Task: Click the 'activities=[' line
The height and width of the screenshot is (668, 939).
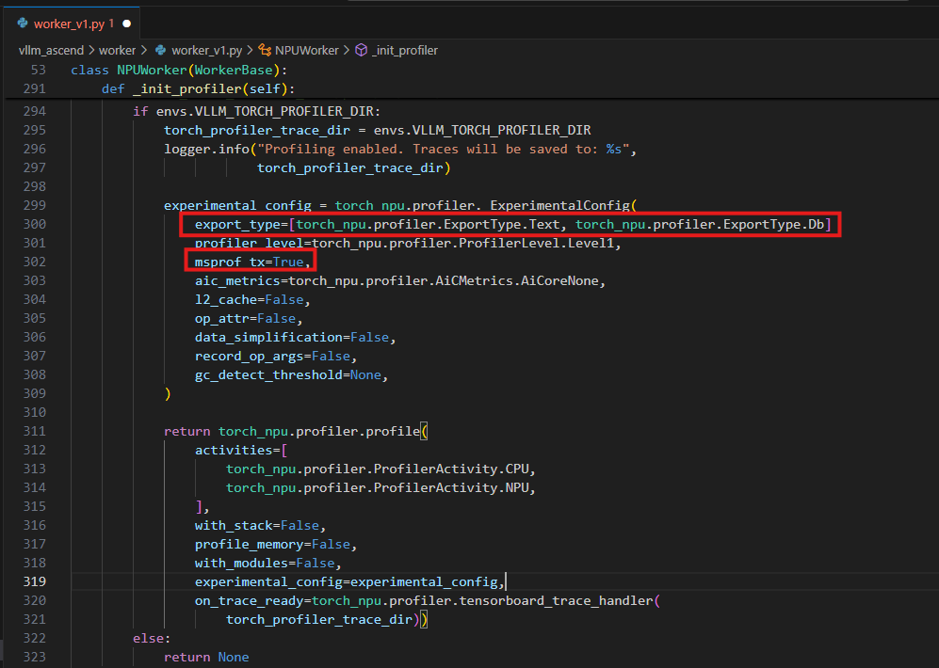Action: (241, 451)
